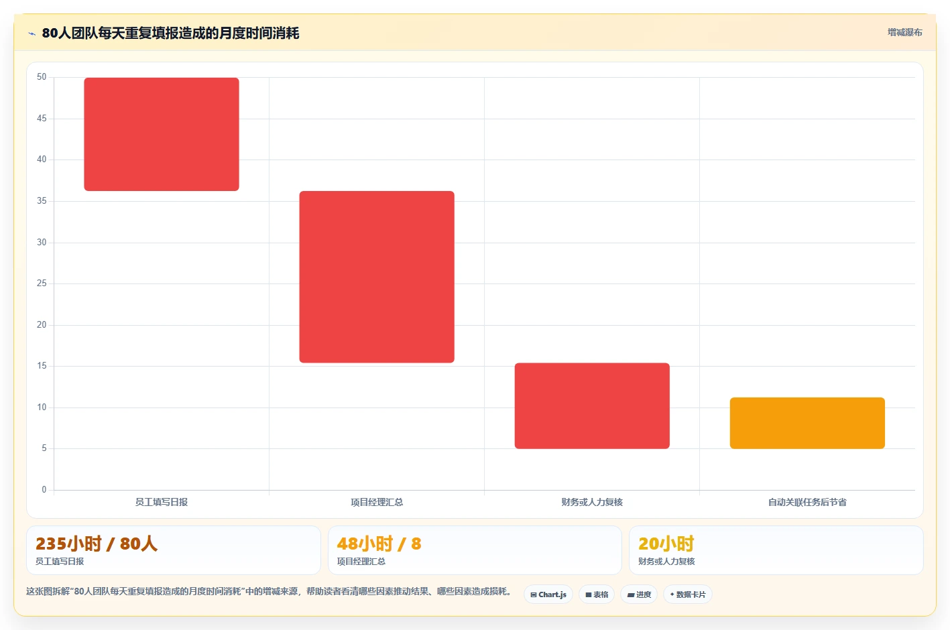Screen dimensions: 950x630
Task: Select the red 项目经理汇总 waterfall bar
Action: (377, 277)
